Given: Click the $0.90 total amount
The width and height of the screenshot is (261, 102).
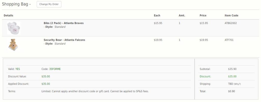Looking at the screenshot, I should coord(231,91).
